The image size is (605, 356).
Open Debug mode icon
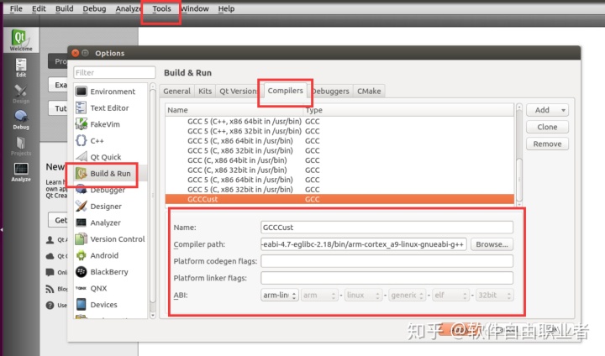coord(21,120)
